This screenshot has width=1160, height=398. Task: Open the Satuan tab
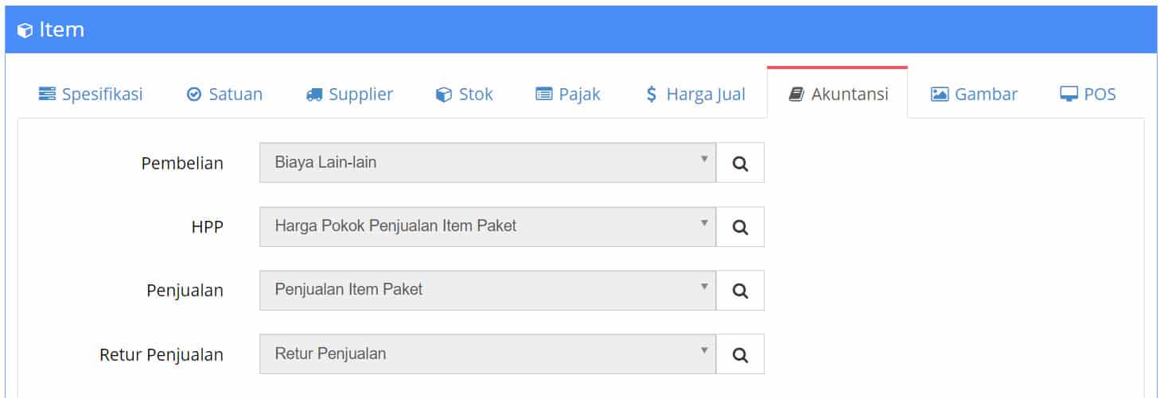pos(224,94)
